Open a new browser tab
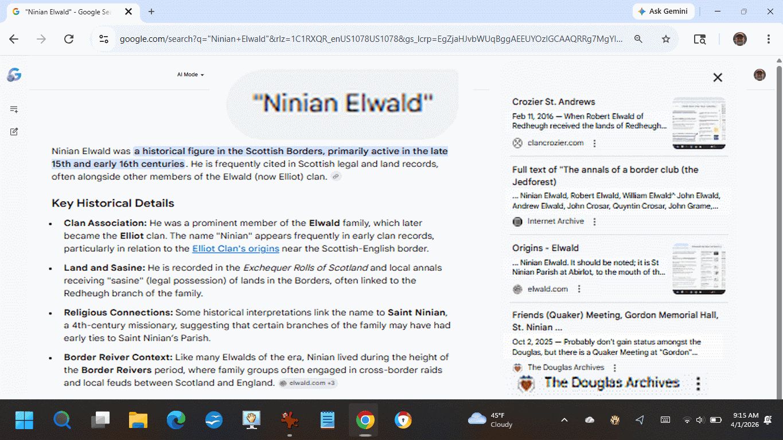The width and height of the screenshot is (783, 440). click(x=151, y=11)
